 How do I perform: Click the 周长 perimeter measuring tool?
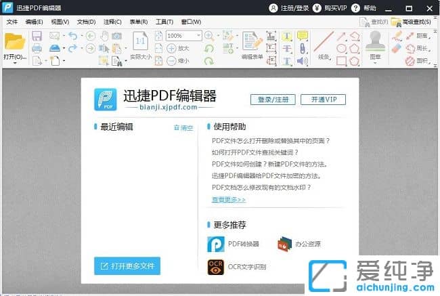coord(418,48)
